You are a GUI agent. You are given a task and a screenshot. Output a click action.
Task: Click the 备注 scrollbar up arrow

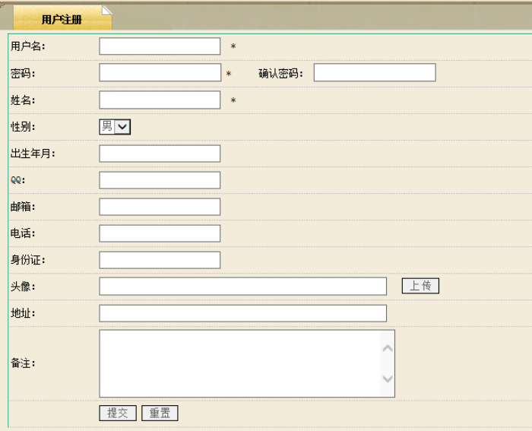pos(388,349)
